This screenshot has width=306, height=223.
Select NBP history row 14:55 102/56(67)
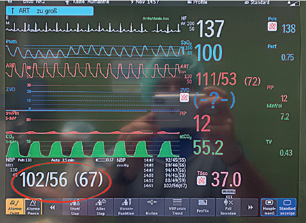tap(166, 185)
